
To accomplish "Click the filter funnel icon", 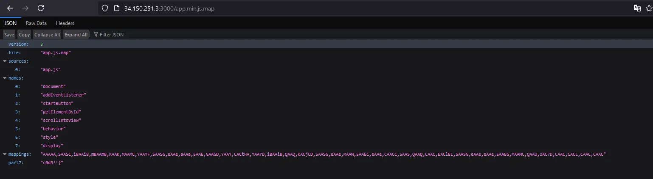I will [96, 35].
